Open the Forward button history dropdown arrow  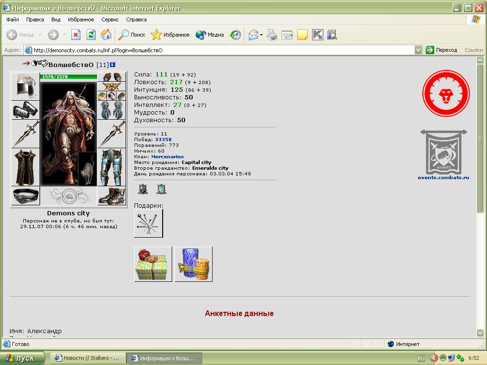pos(64,35)
